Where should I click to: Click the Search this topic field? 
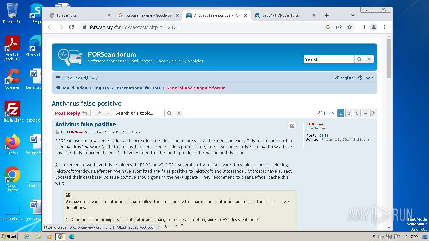pyautogui.click(x=139, y=113)
